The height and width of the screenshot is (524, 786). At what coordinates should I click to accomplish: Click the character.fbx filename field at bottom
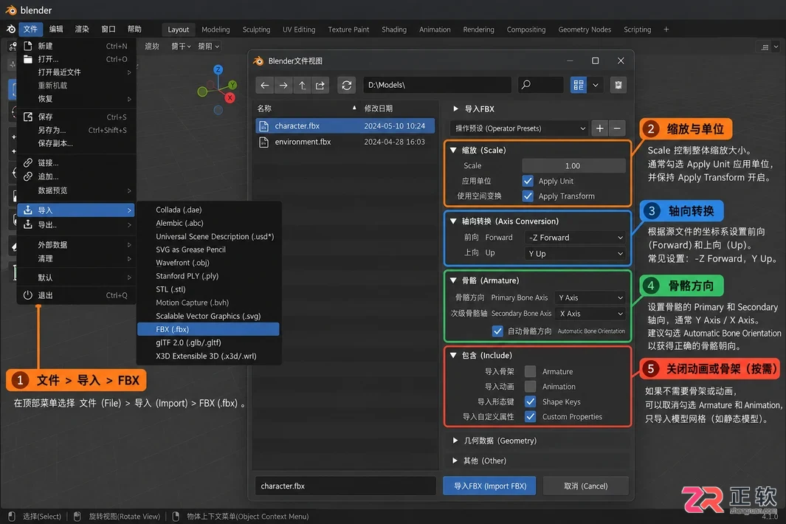(x=345, y=486)
